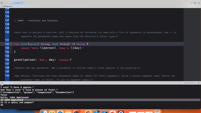This screenshot has width=201, height=113.
Task: Open Safari from the Dock
Action: pyautogui.click(x=60, y=112)
